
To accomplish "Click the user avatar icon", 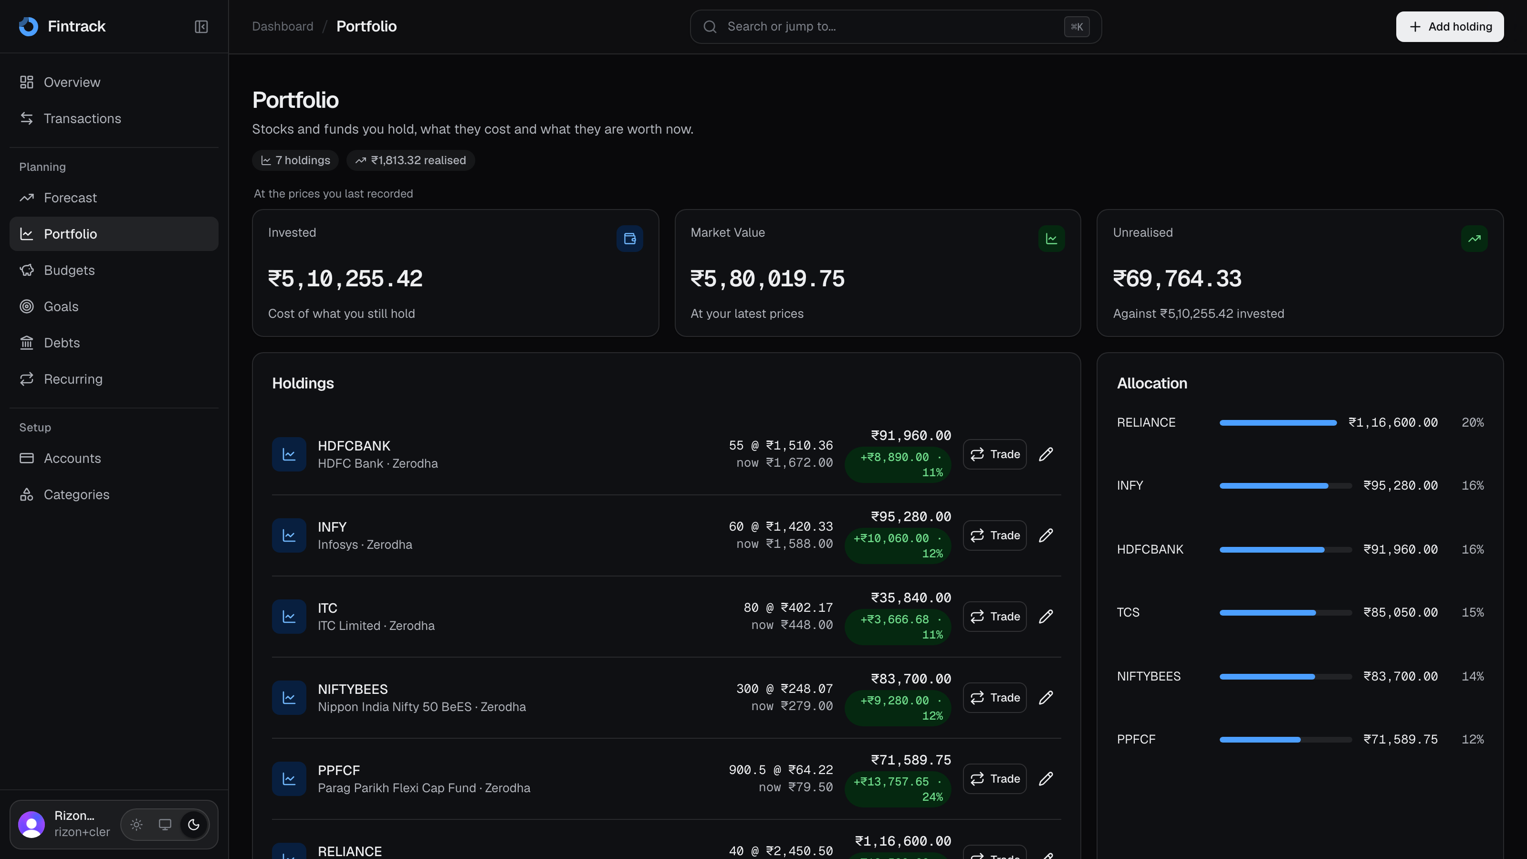I will point(31,825).
